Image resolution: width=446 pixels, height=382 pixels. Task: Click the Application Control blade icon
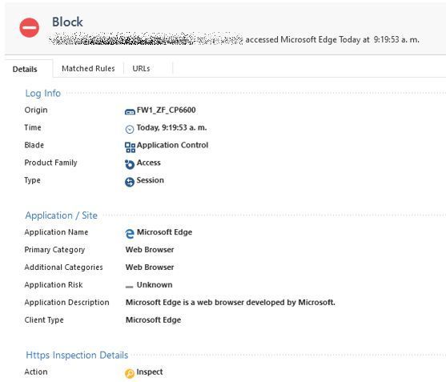click(130, 147)
